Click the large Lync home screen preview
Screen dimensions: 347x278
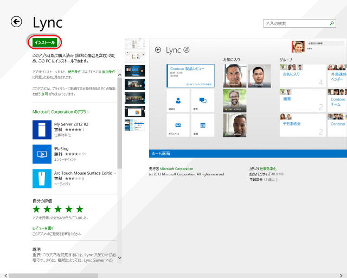tap(248, 94)
